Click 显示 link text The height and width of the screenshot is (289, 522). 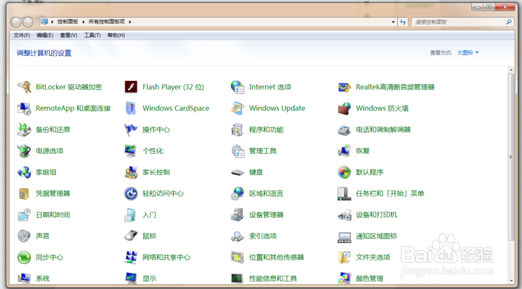click(149, 279)
